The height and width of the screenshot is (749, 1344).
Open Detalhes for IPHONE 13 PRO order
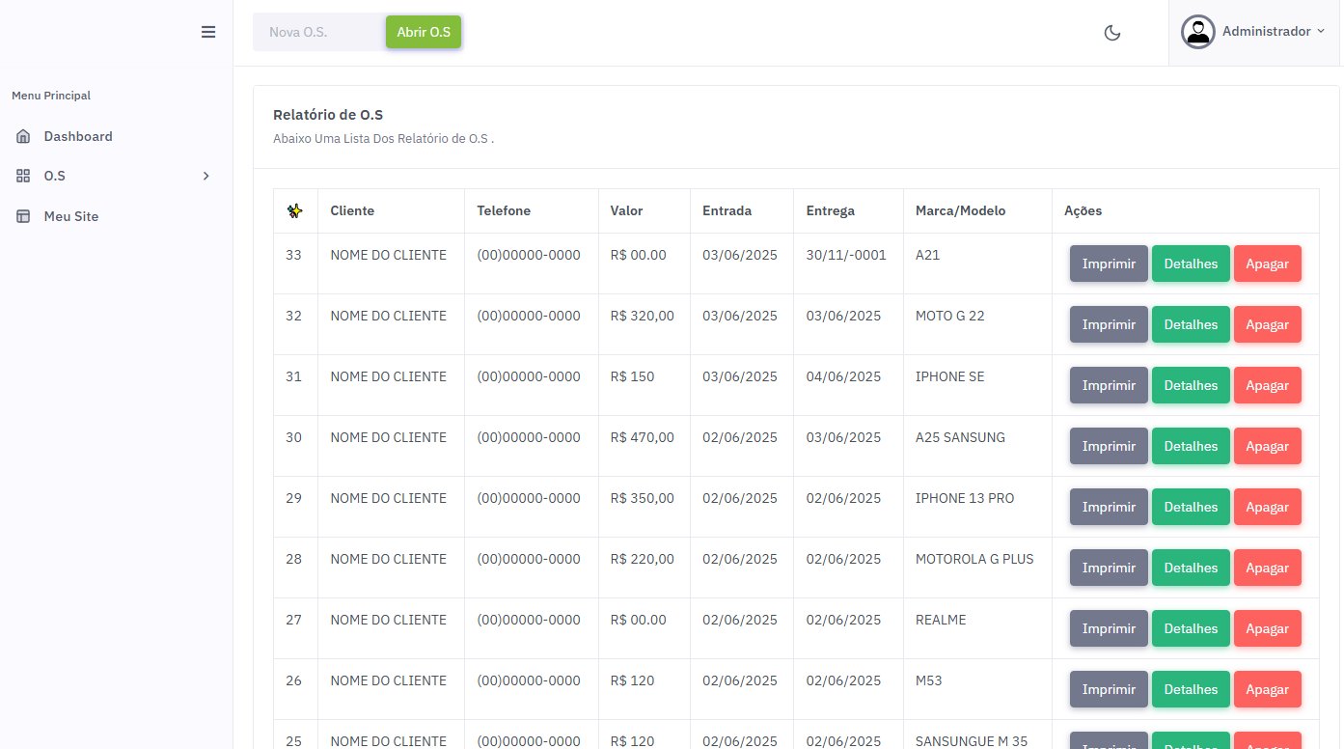(x=1190, y=507)
